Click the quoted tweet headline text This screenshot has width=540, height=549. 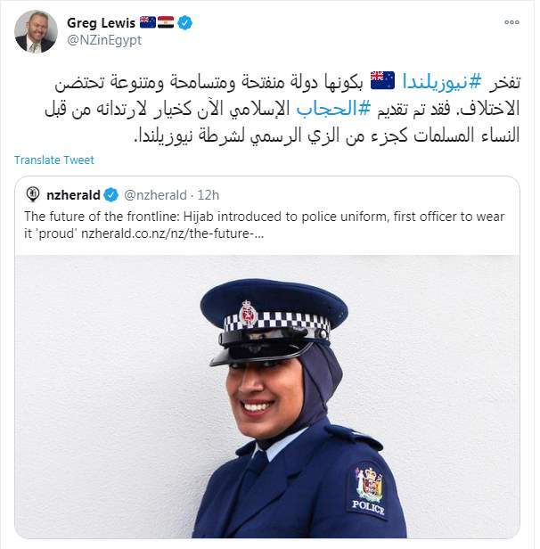(265, 225)
